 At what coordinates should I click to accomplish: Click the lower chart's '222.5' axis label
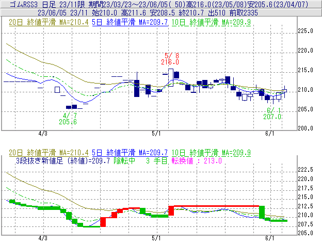[305, 170]
